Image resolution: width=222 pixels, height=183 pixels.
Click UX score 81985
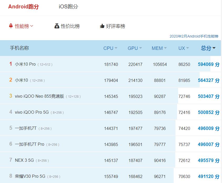point(184,80)
